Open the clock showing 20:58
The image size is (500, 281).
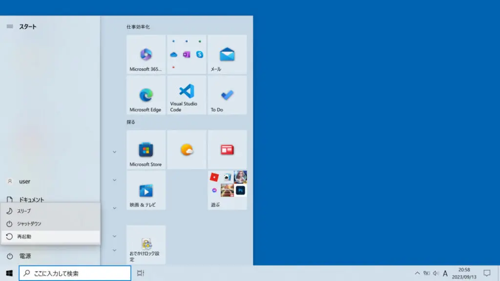(464, 273)
